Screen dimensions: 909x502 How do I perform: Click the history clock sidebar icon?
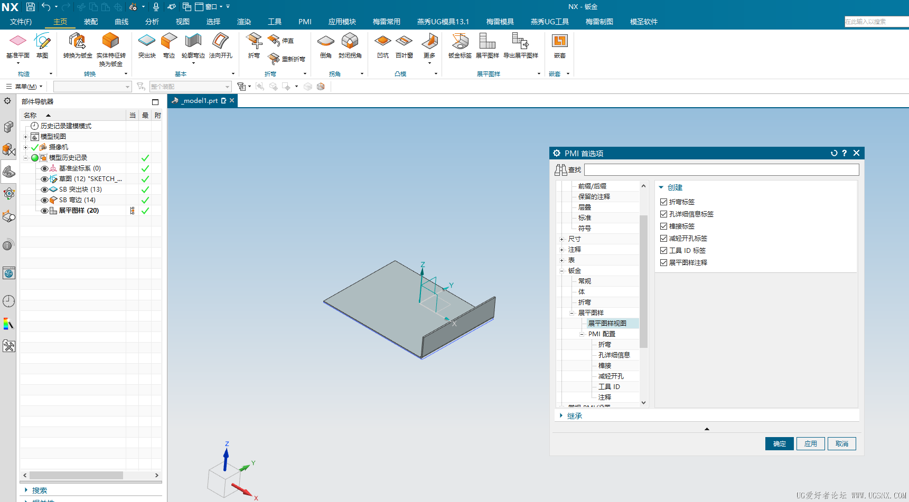[x=8, y=301]
